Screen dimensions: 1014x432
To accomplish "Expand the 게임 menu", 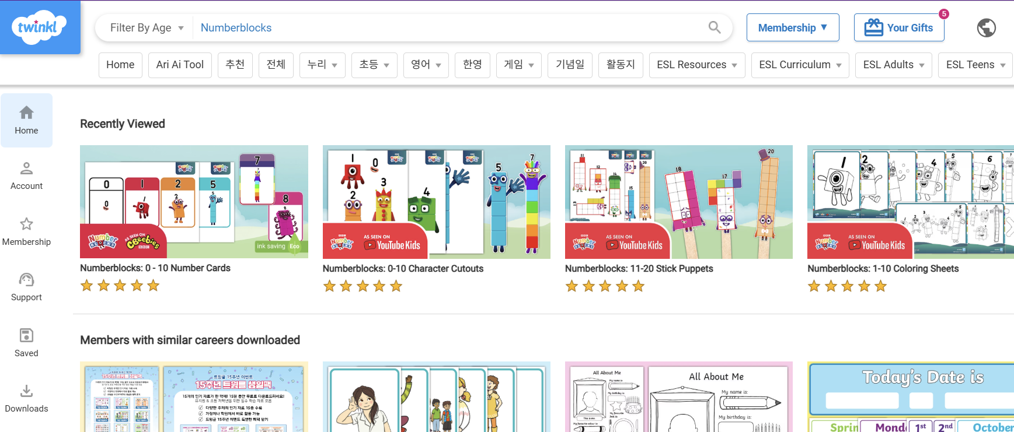I will (x=519, y=65).
